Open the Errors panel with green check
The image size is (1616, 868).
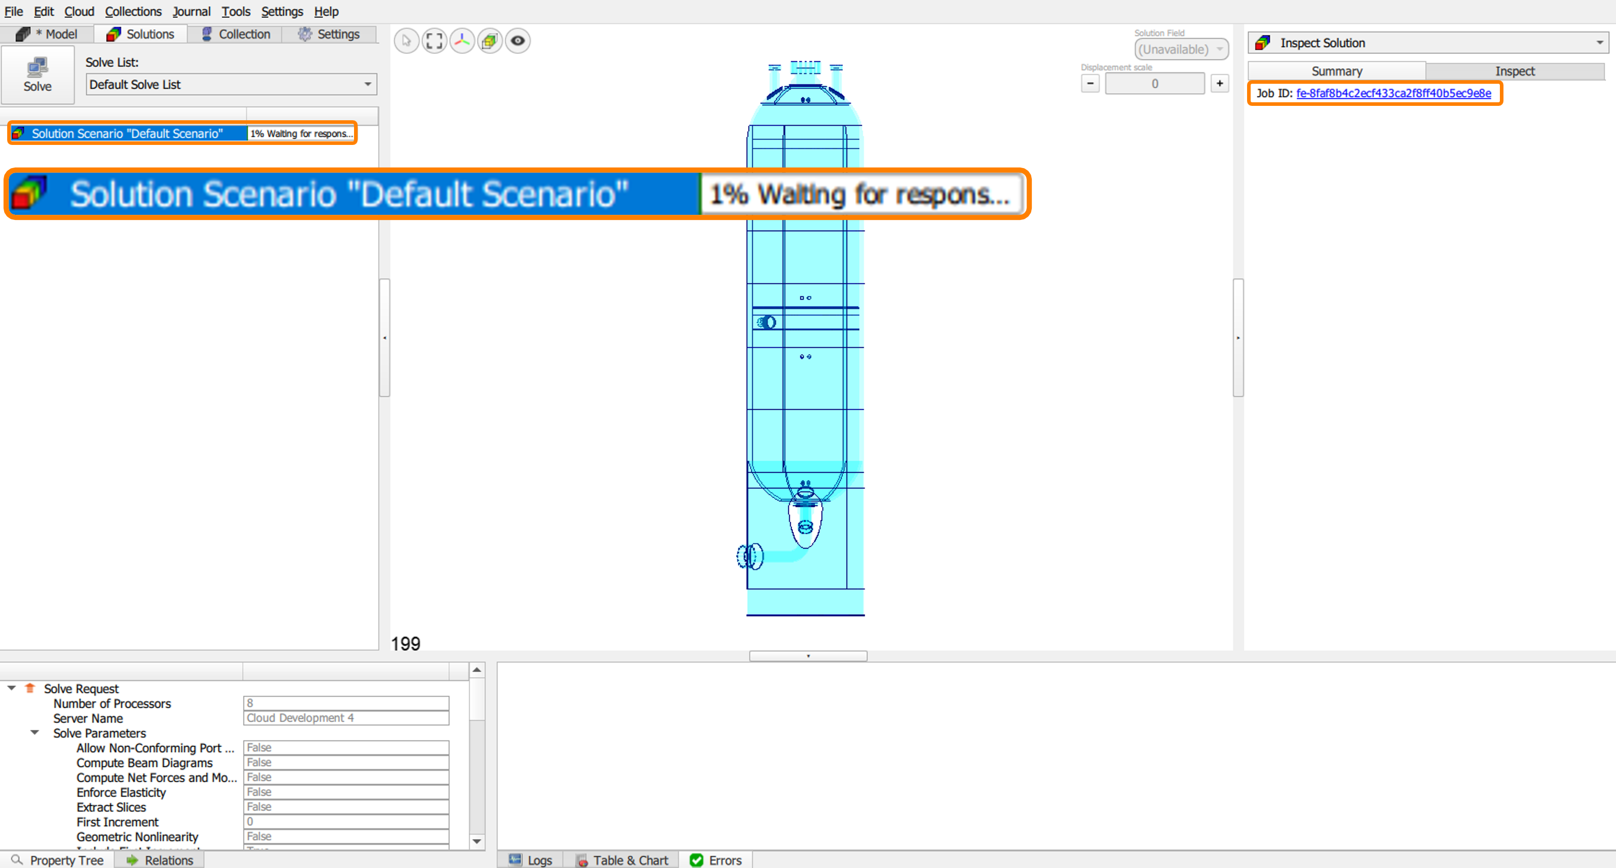715,860
